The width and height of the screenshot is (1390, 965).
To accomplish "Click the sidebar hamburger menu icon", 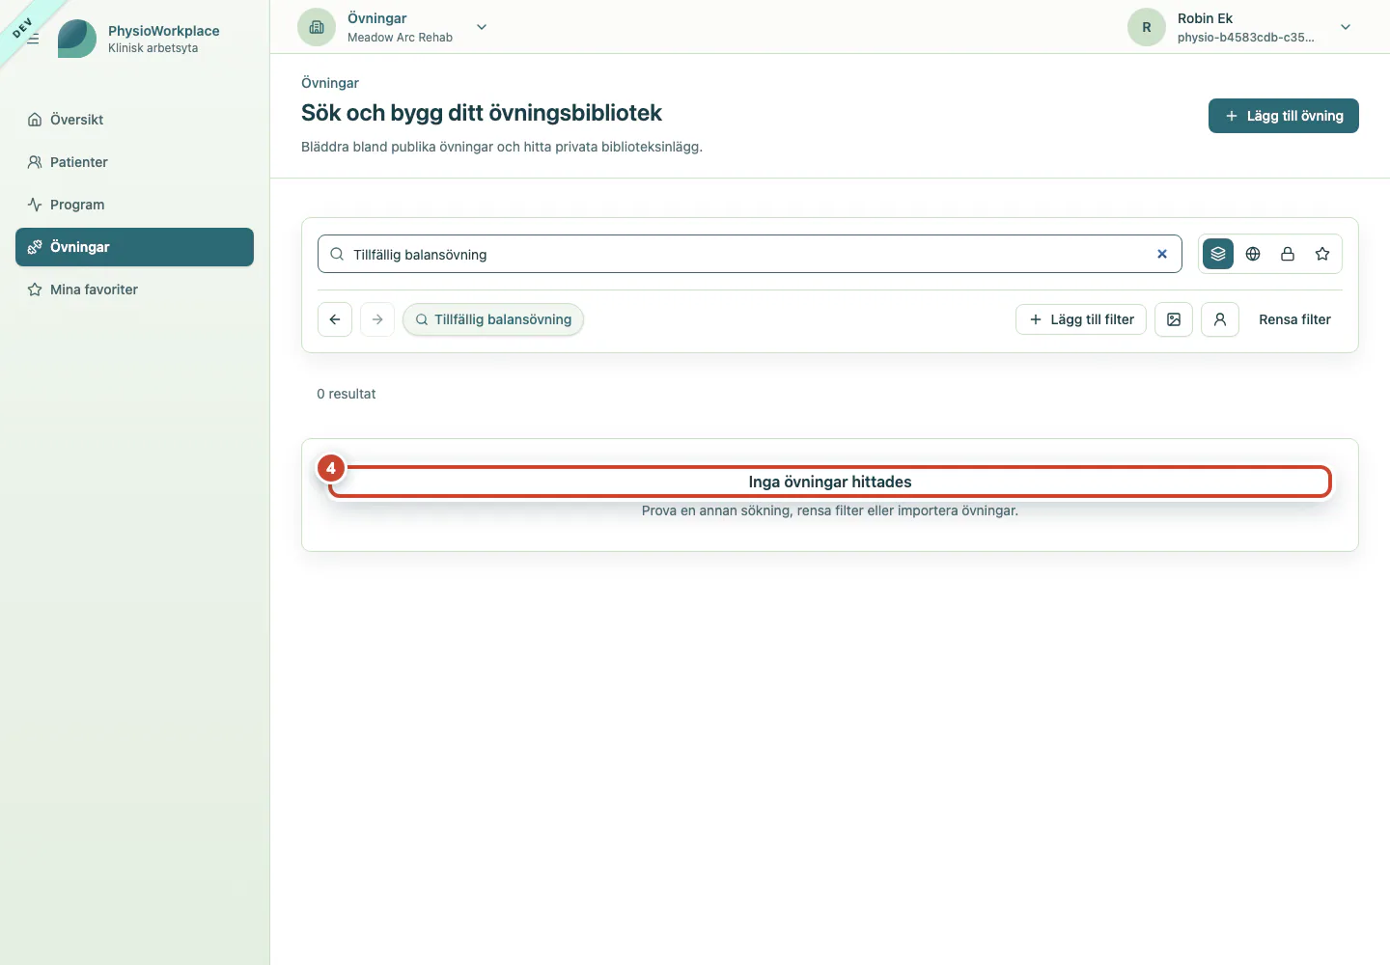I will point(33,39).
